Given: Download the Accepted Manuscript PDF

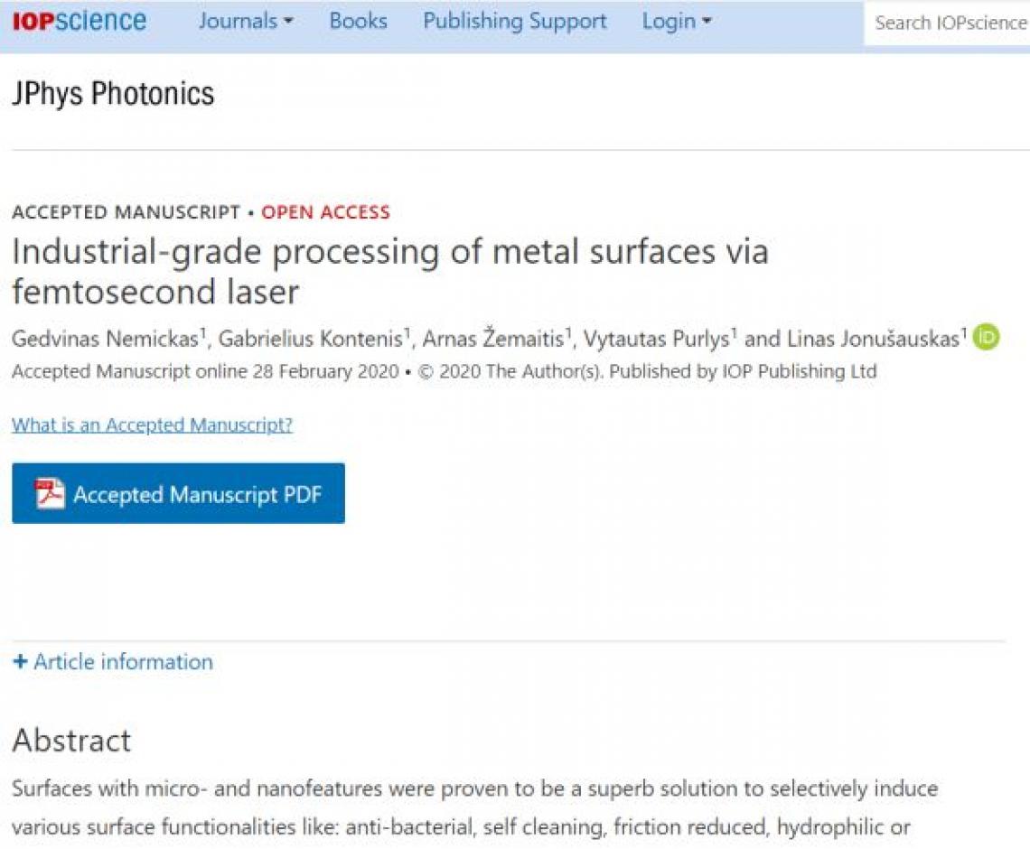Looking at the screenshot, I should (x=178, y=493).
